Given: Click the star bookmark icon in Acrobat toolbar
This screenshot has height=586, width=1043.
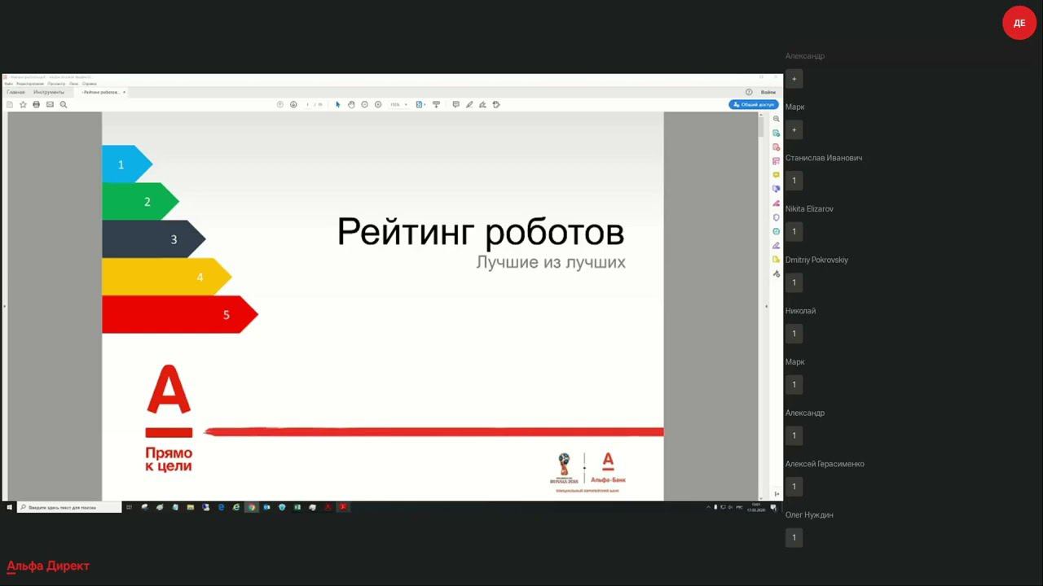Looking at the screenshot, I should point(23,104).
